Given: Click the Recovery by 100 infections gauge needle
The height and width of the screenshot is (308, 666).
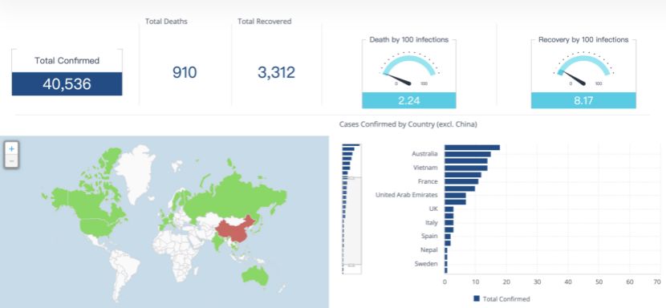Looking at the screenshot, I should [x=574, y=78].
